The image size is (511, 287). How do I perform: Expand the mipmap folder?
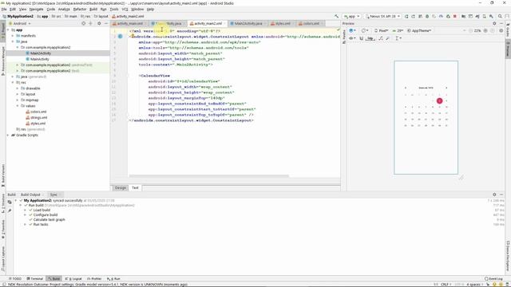[18, 100]
